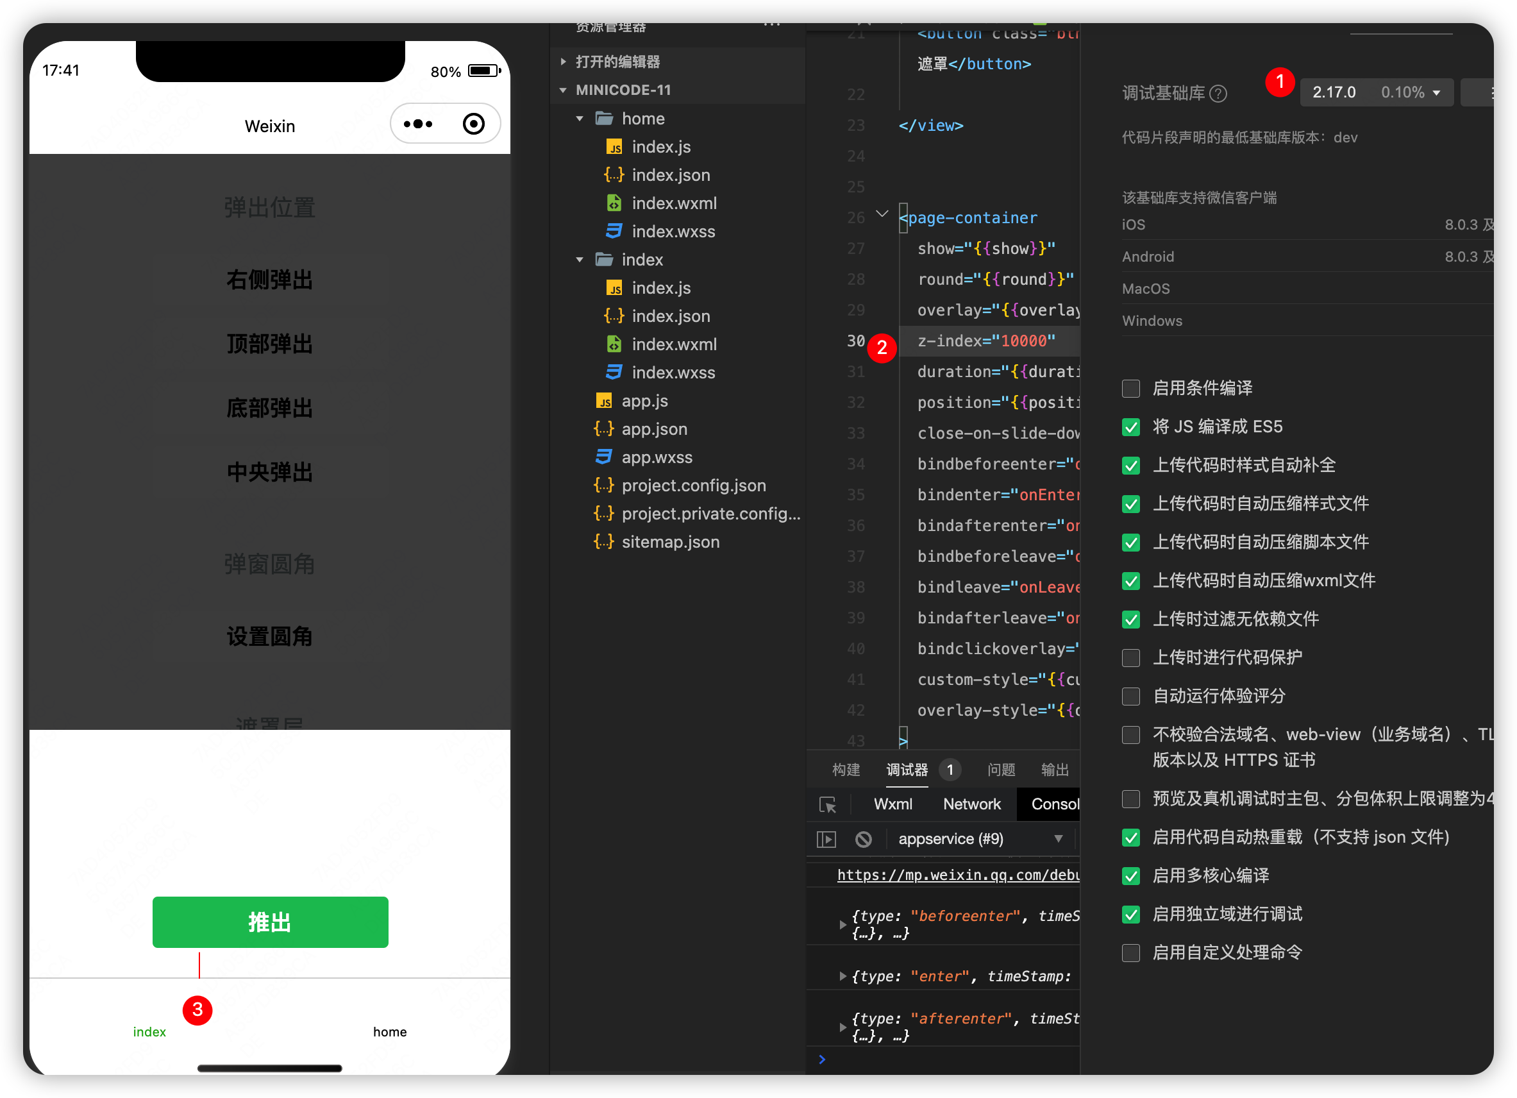Switch to the 问题 tab
This screenshot has width=1517, height=1098.
point(1001,770)
